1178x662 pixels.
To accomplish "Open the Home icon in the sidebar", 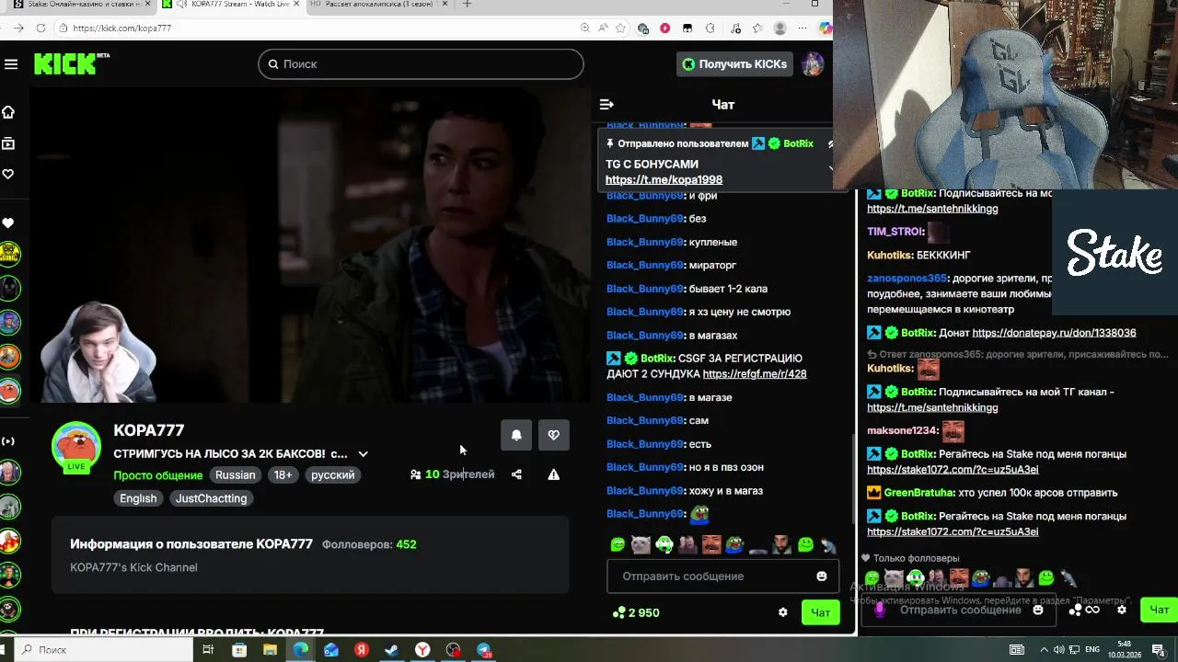I will click(8, 112).
